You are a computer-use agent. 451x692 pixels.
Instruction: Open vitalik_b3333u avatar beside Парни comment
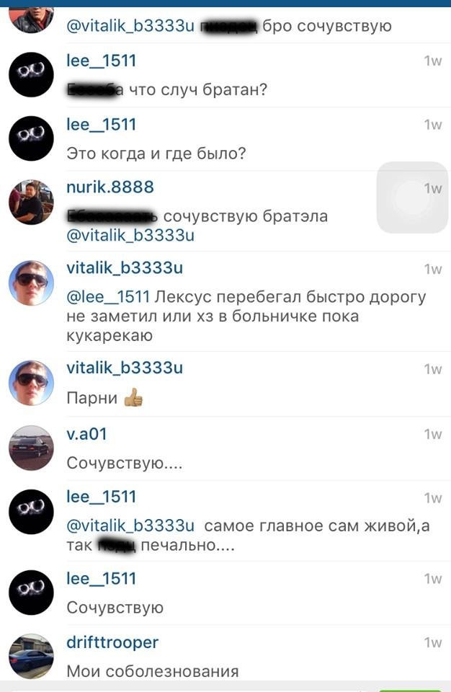[31, 383]
